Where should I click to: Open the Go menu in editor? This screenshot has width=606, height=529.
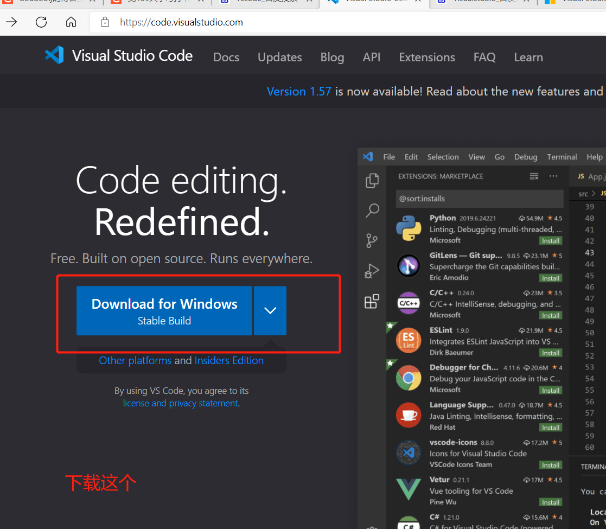[x=499, y=157]
